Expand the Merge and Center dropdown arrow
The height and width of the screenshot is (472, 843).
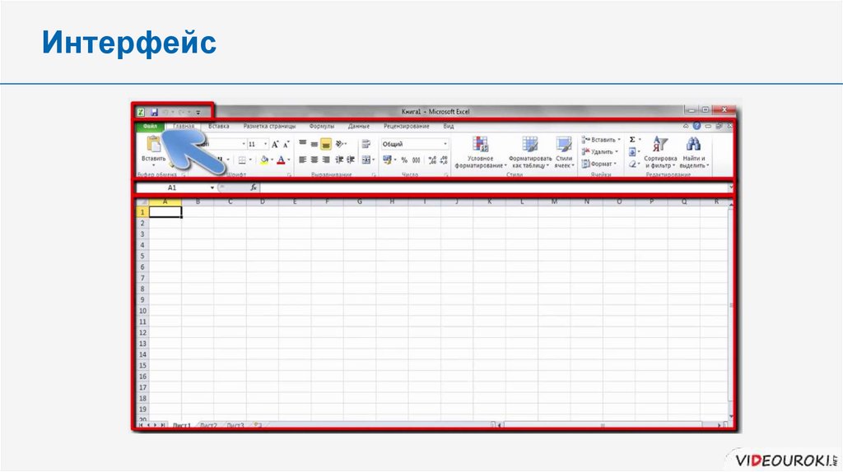click(374, 160)
